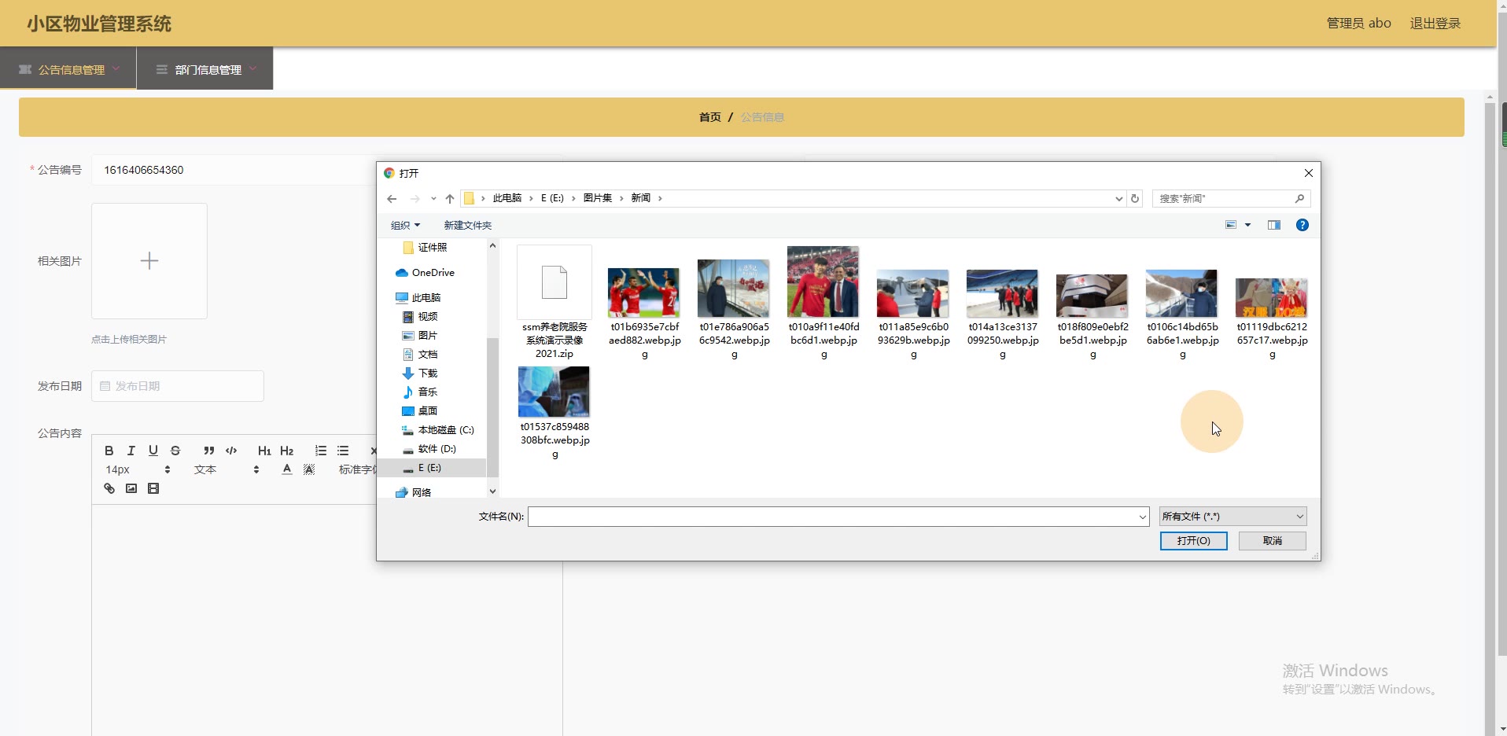The height and width of the screenshot is (736, 1507).
Task: Click the 打开(O) button
Action: (1193, 541)
